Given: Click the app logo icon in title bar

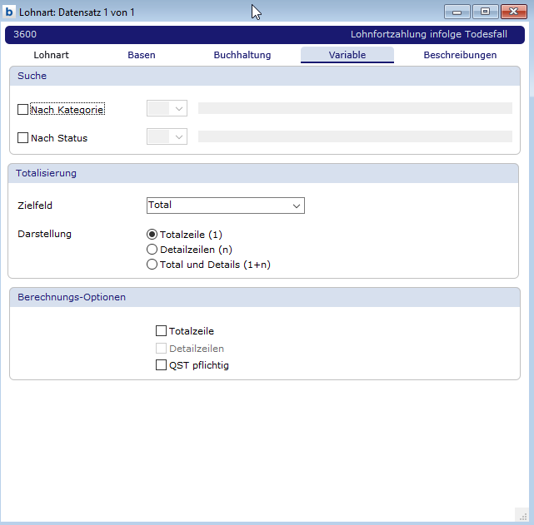Looking at the screenshot, I should [9, 12].
